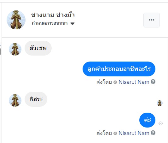The image size is (168, 143).
Task: Open second Nisarut Nam sender link
Action: coord(134,133)
